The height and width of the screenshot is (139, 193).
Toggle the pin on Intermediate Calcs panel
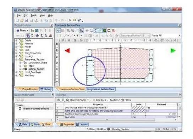pyautogui.click(x=52, y=95)
